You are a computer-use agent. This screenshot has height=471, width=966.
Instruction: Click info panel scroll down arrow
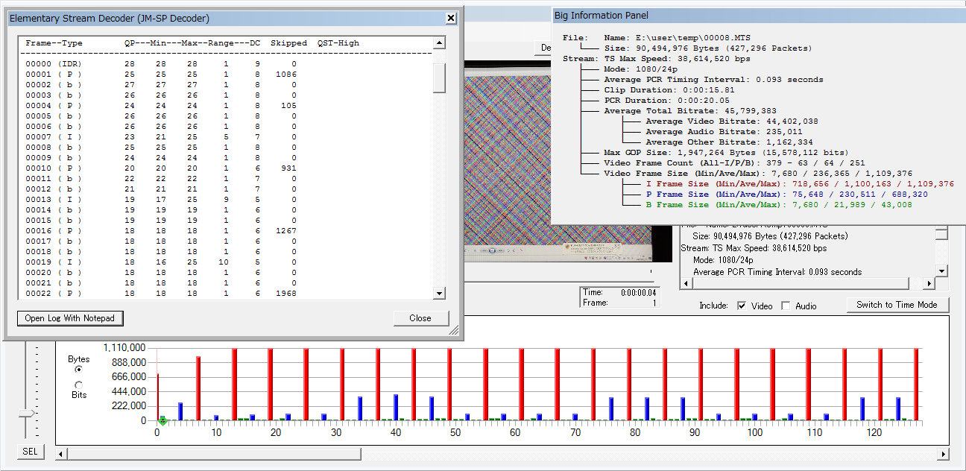(941, 271)
